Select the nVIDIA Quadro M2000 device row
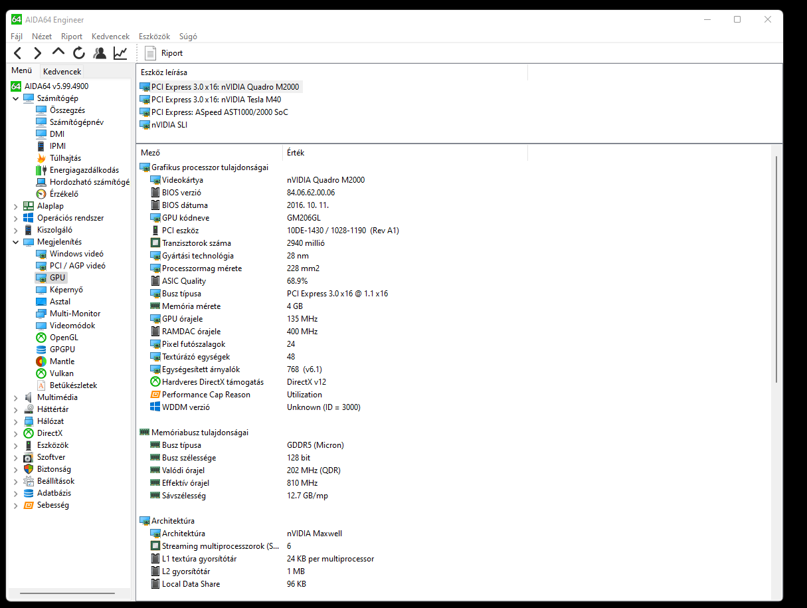The width and height of the screenshot is (807, 608). [221, 87]
